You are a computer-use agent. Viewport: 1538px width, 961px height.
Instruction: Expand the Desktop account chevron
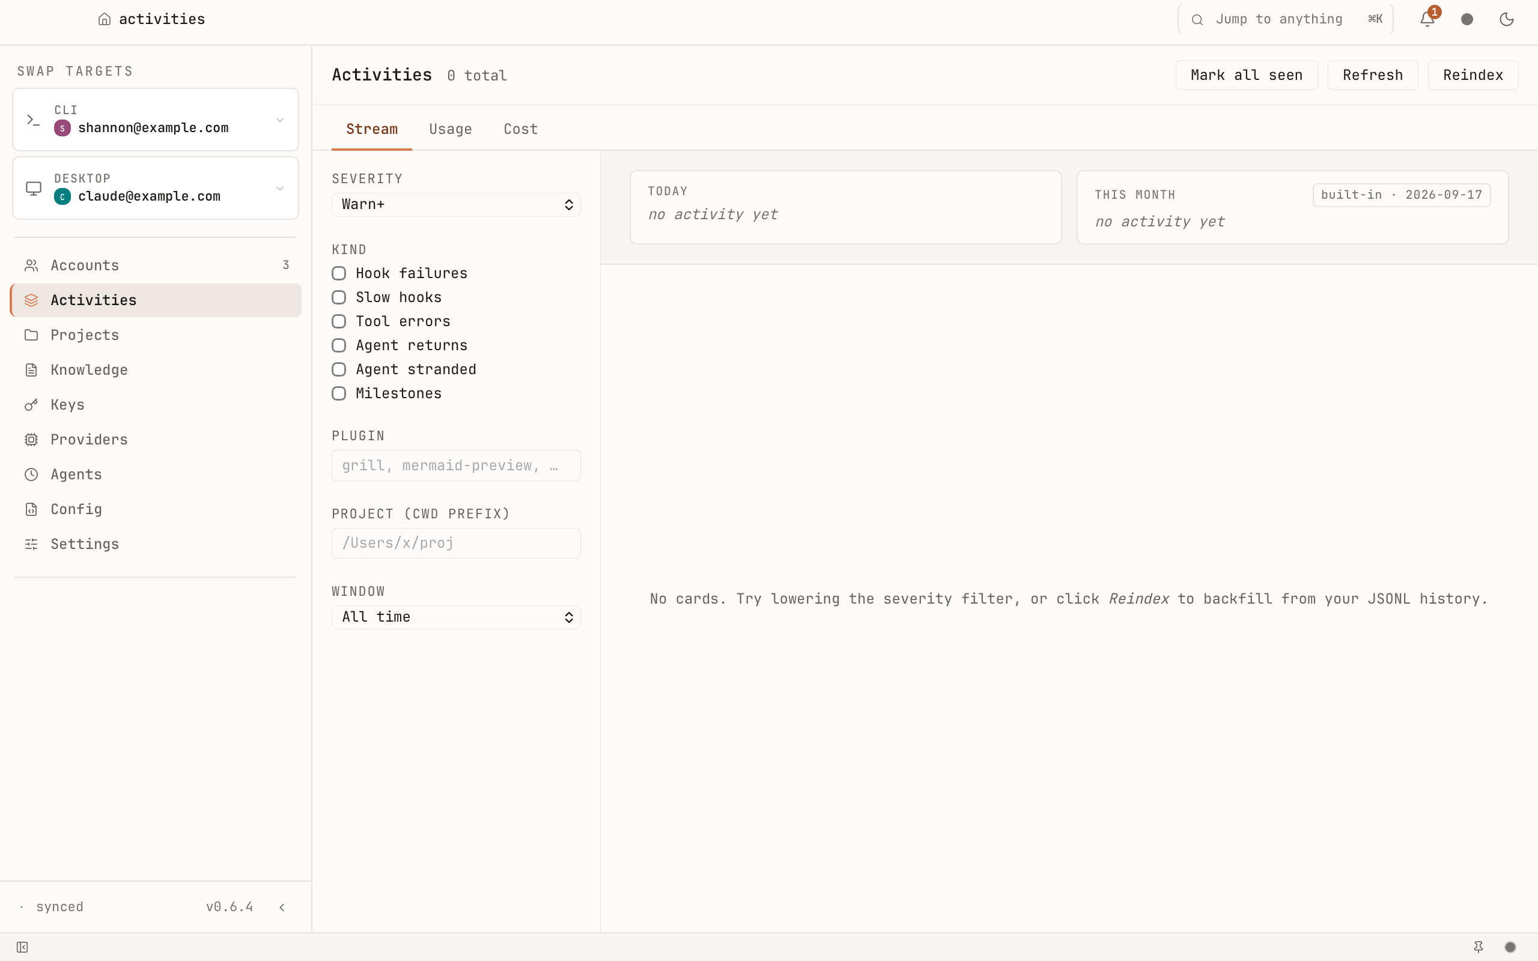point(279,188)
